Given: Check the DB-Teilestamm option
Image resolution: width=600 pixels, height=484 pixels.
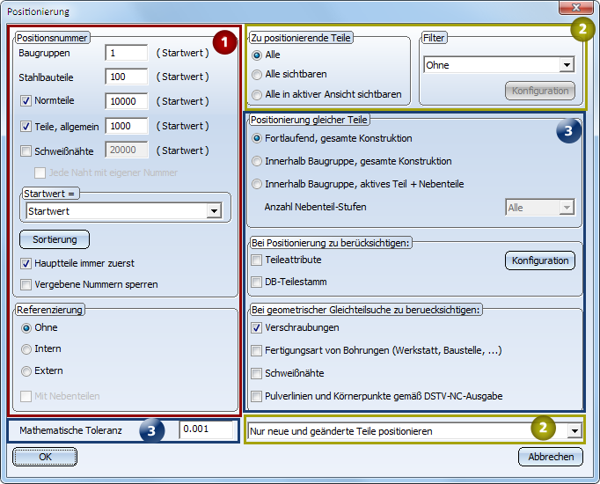Looking at the screenshot, I should tap(256, 282).
